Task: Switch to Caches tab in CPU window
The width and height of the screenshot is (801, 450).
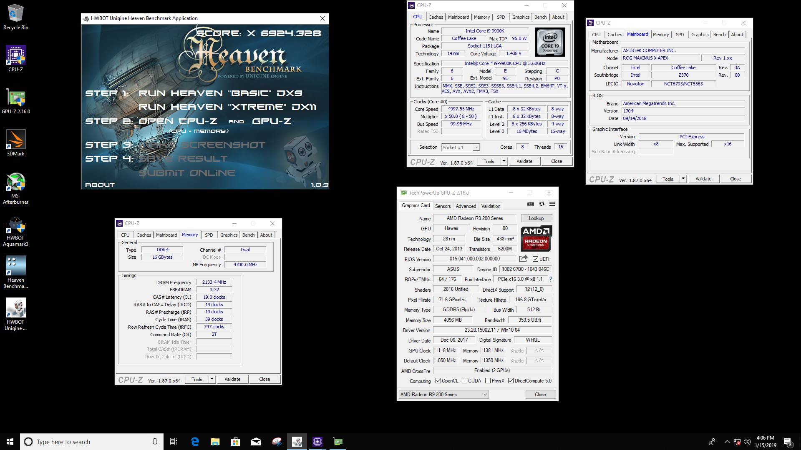Action: [436, 17]
